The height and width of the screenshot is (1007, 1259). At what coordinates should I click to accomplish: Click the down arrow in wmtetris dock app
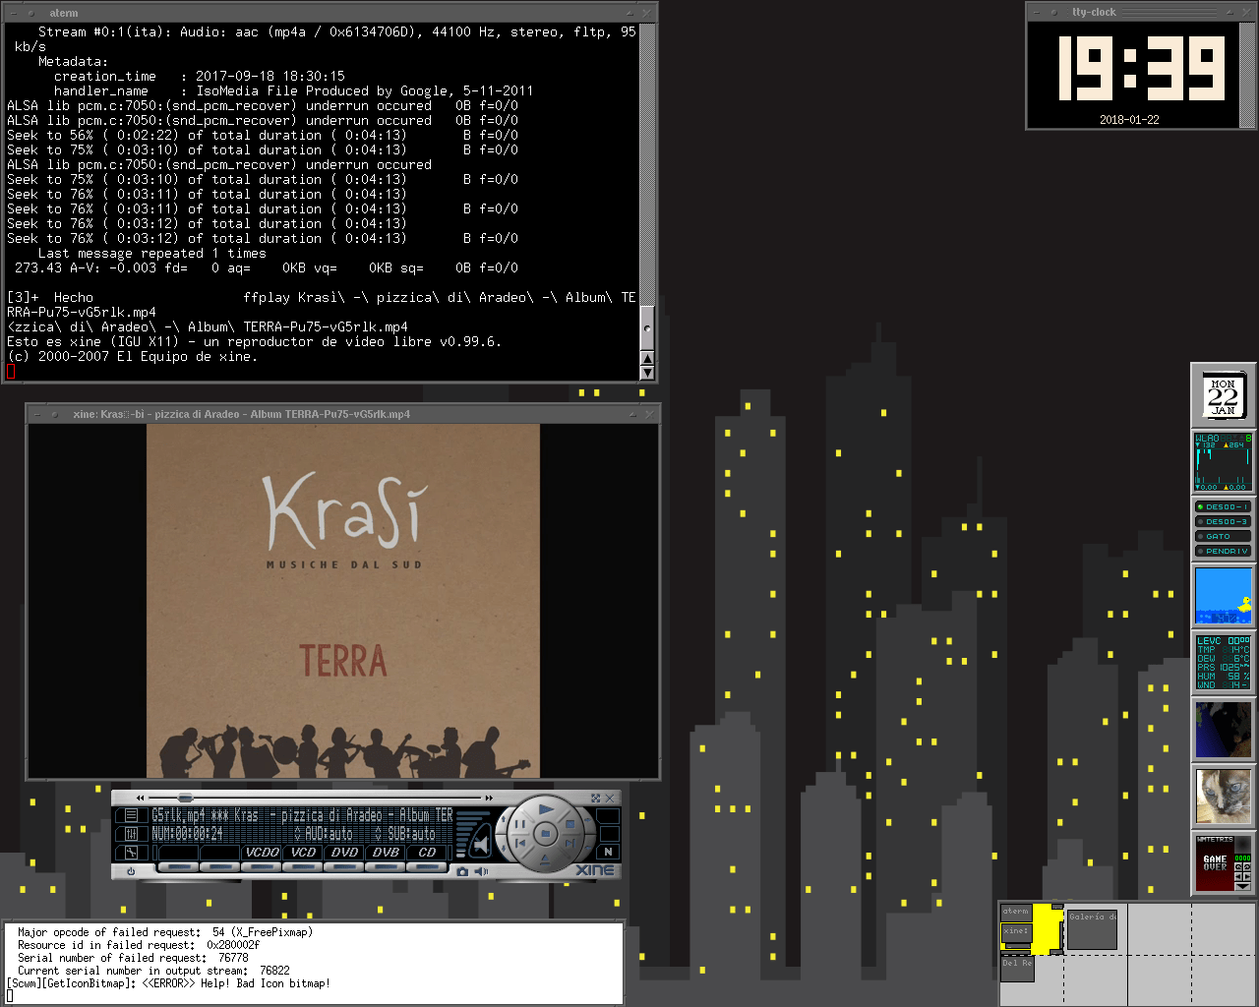point(1243,886)
